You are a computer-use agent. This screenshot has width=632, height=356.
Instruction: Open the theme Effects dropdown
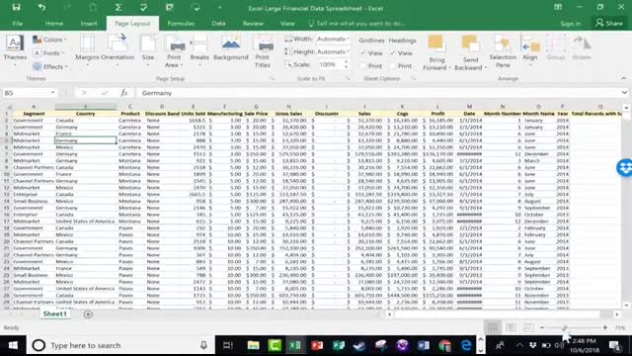pos(50,66)
